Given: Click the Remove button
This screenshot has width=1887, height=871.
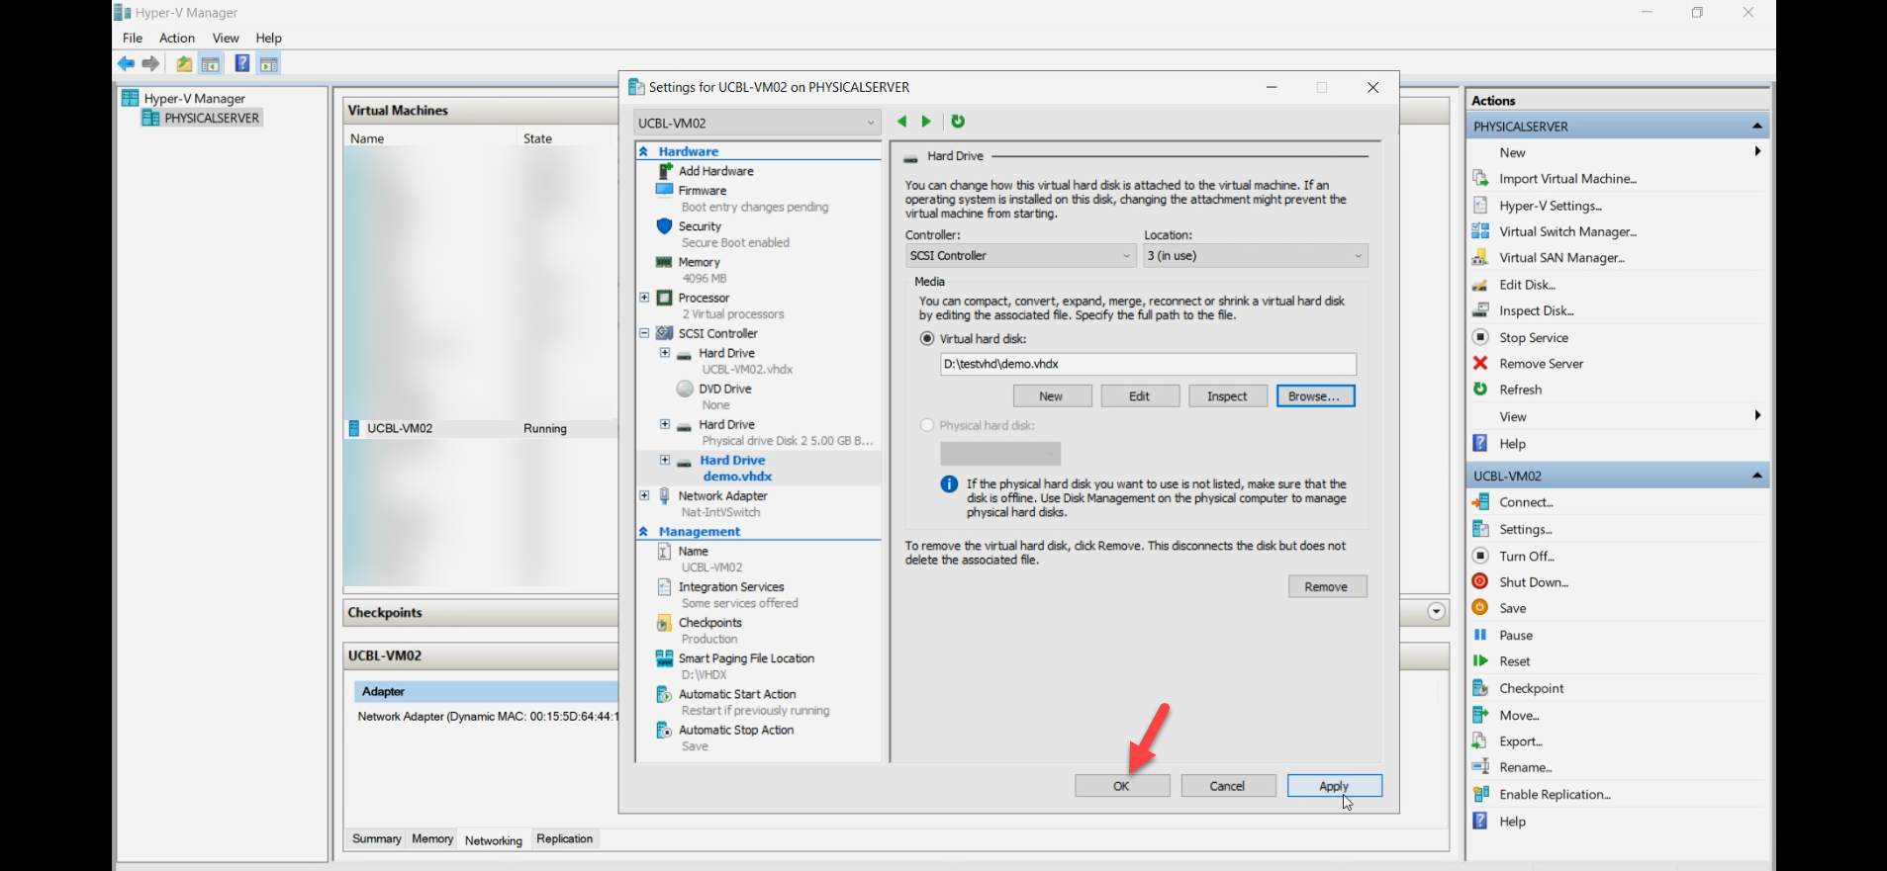Looking at the screenshot, I should point(1327,586).
